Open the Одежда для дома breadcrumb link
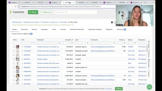162x91 pixels. point(31,22)
